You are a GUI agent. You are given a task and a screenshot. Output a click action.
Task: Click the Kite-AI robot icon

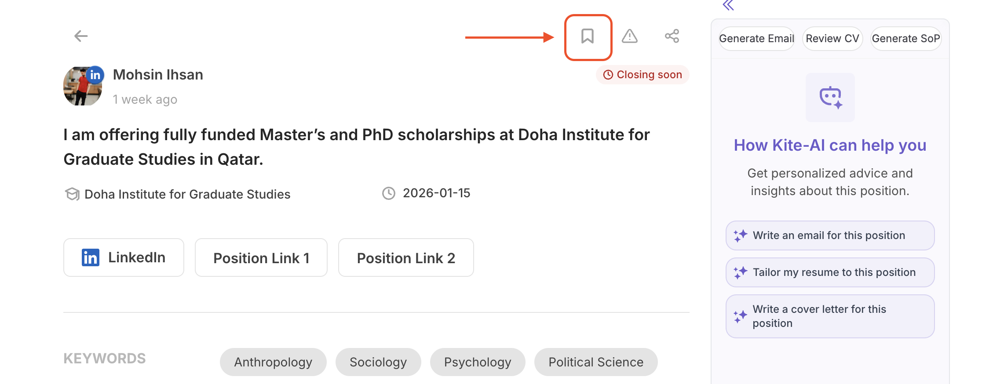click(x=830, y=98)
